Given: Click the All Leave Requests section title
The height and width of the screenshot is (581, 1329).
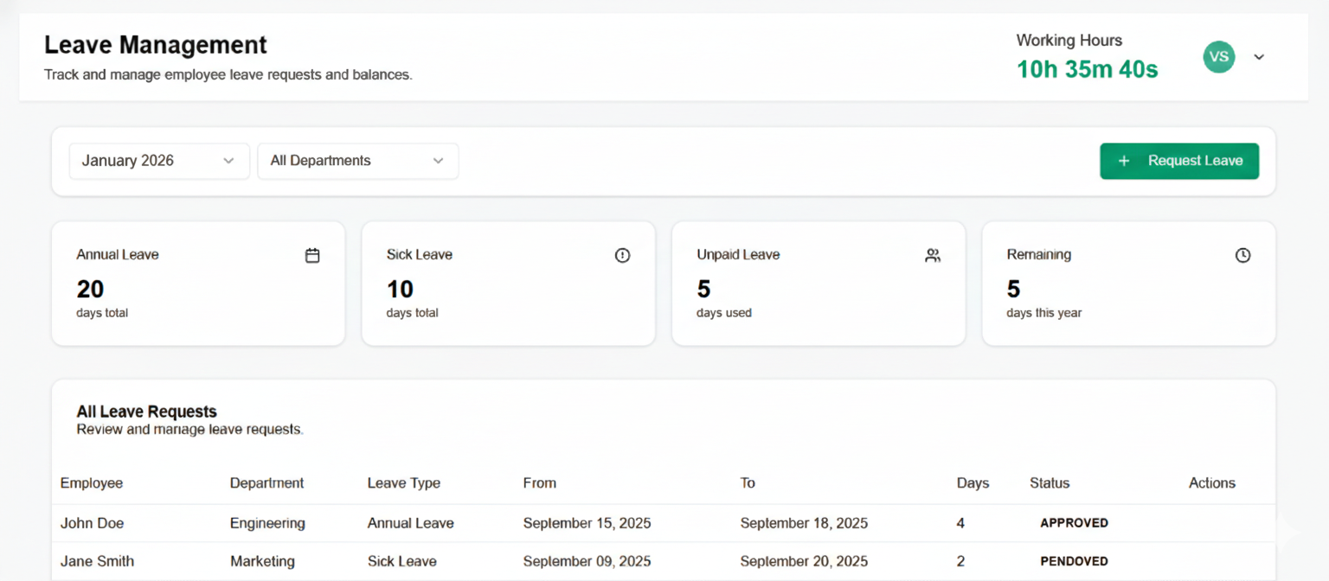Looking at the screenshot, I should (146, 412).
